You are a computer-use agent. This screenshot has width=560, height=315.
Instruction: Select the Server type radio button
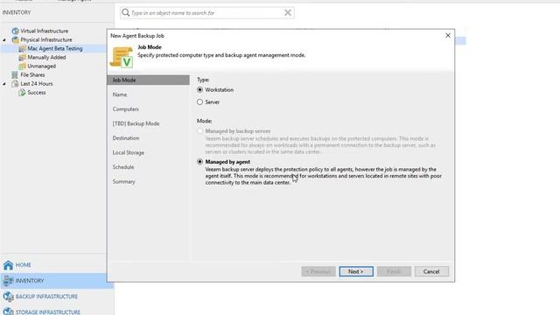199,102
